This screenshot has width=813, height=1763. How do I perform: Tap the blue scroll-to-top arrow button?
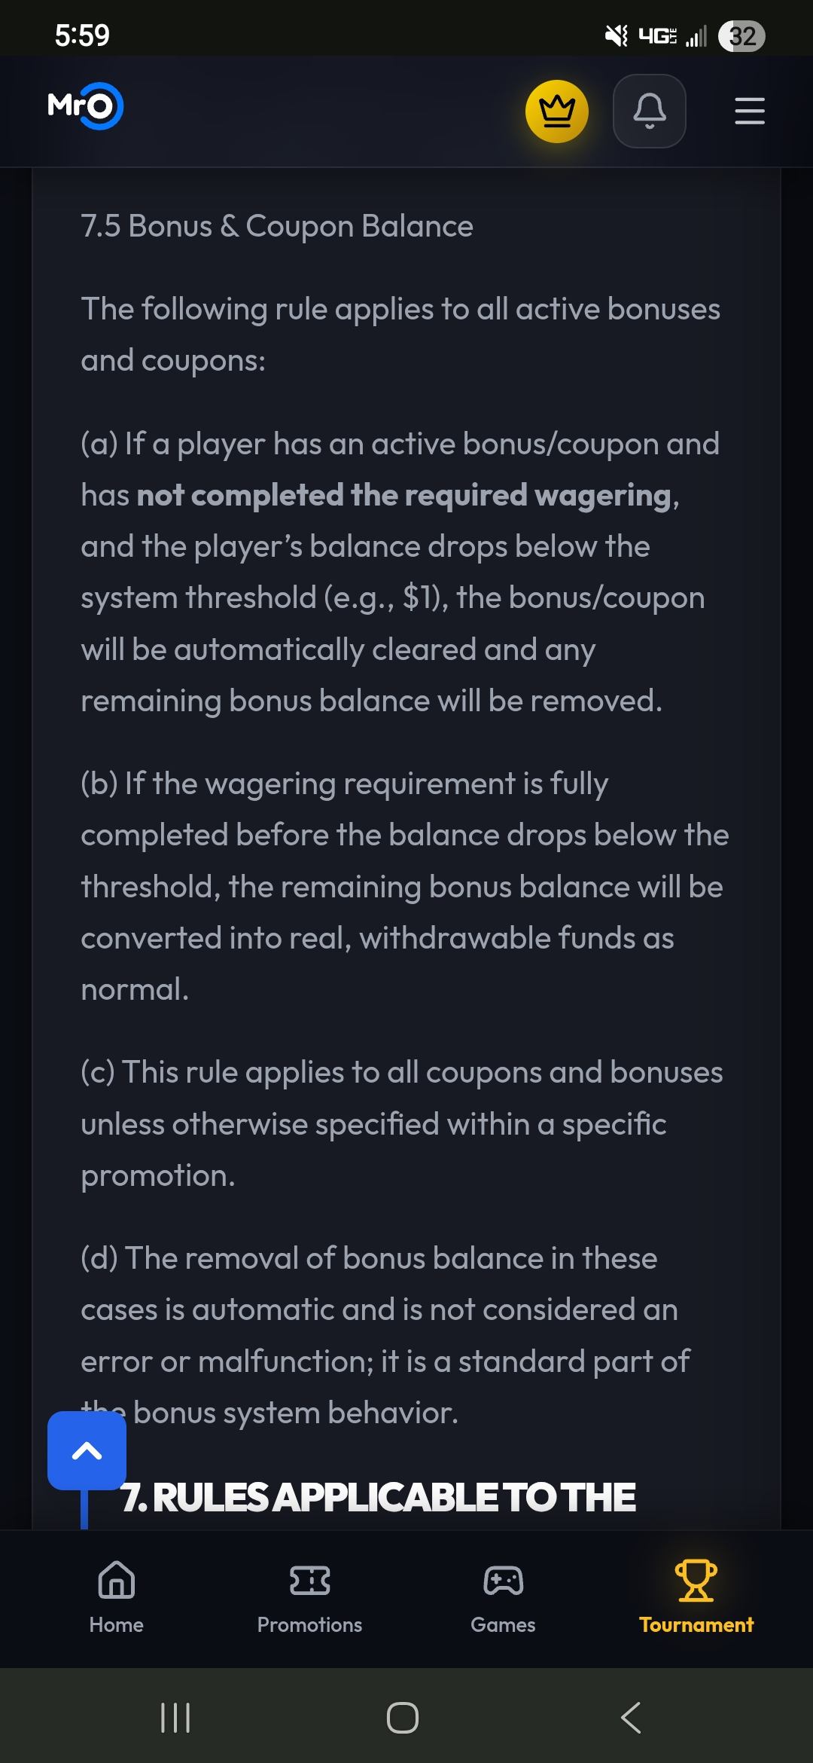coord(87,1450)
